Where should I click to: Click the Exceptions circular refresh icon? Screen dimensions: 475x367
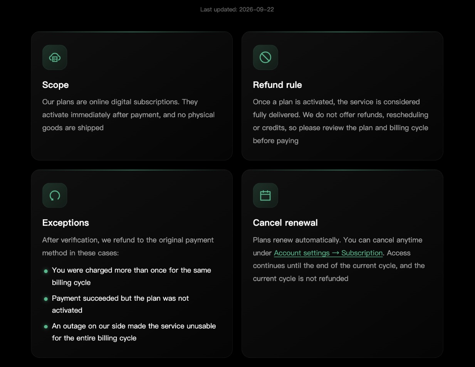pos(55,195)
